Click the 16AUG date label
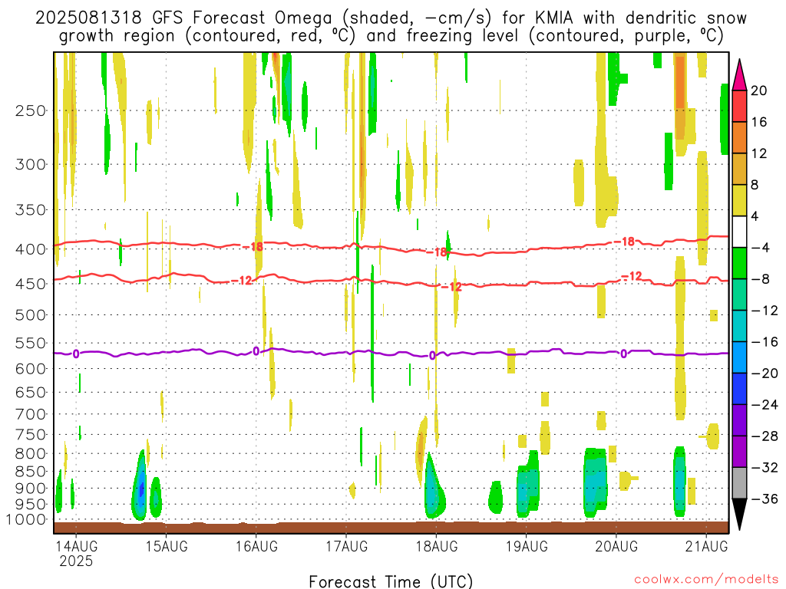Screen dimensions: 786x589 click(x=256, y=546)
